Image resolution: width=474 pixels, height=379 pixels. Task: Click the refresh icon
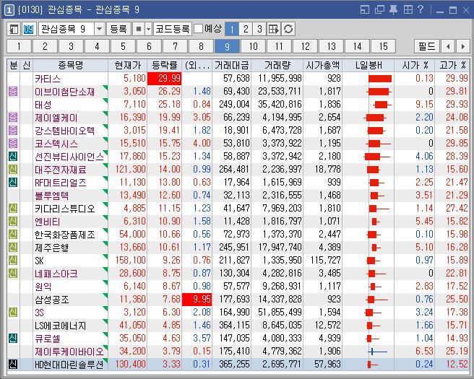pos(288,30)
